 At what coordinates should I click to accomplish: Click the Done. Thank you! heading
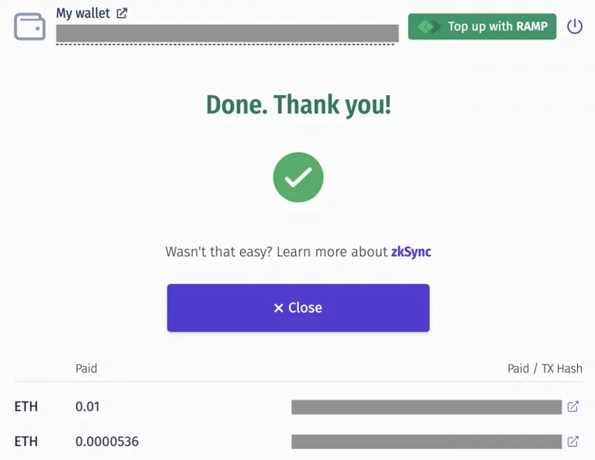298,105
